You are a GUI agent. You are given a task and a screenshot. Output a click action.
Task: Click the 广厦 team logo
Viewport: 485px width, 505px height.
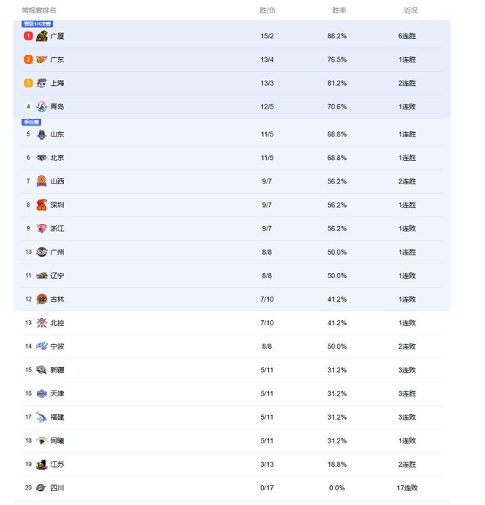pos(42,36)
